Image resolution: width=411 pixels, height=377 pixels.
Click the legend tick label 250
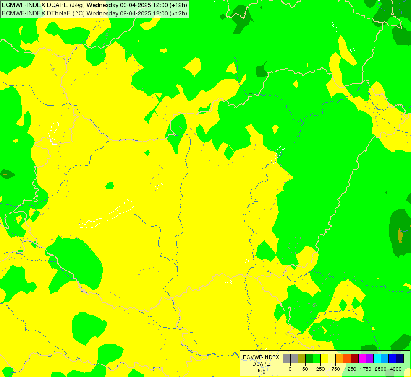(320, 369)
